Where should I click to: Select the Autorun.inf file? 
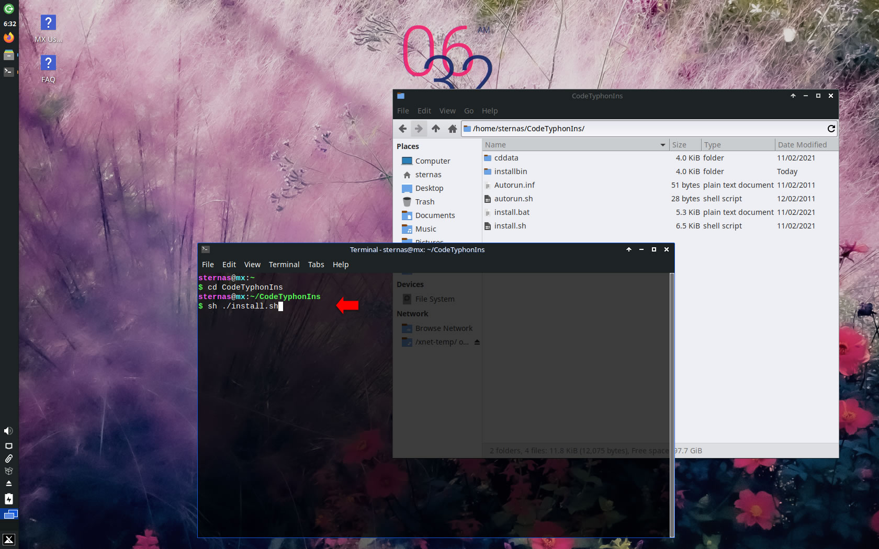pos(659,185)
